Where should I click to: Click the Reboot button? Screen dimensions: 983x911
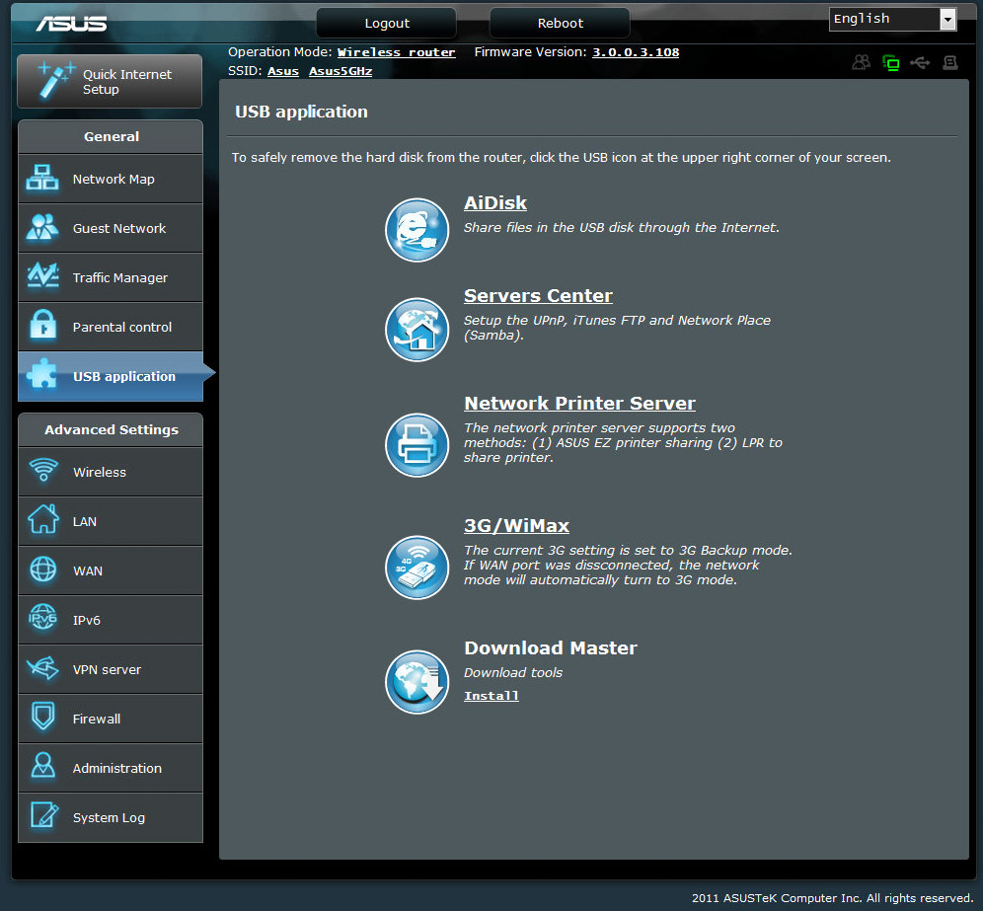[x=560, y=24]
